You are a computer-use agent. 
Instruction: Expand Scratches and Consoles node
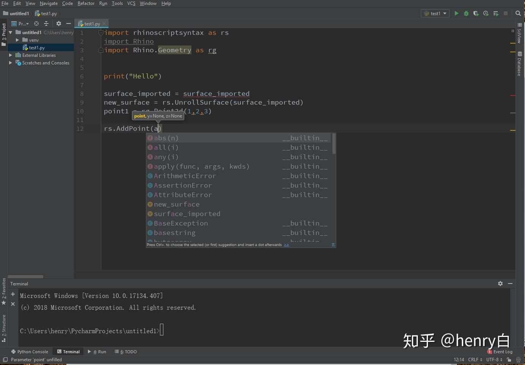pyautogui.click(x=11, y=63)
